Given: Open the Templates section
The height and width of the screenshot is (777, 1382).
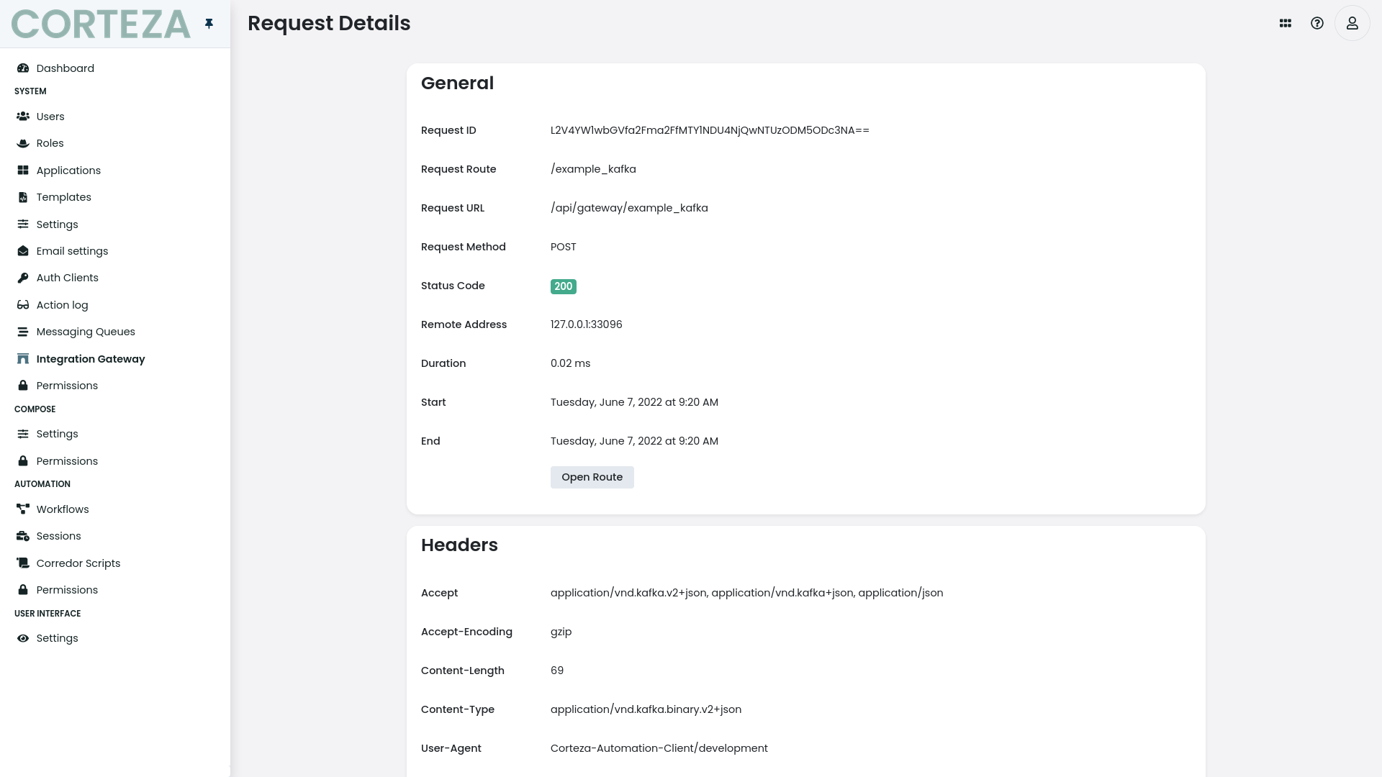Looking at the screenshot, I should coord(64,197).
